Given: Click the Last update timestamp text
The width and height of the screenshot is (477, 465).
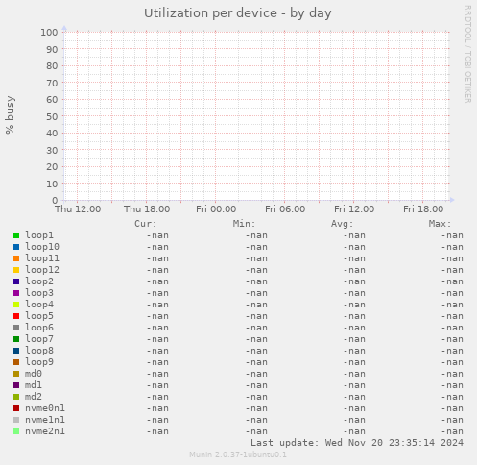Looking at the screenshot, I should coord(357,443).
